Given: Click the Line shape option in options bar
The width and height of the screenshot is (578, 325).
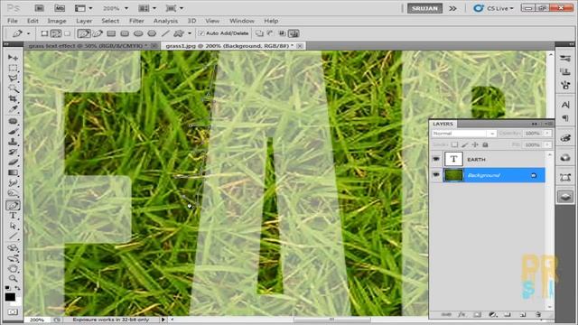Looking at the screenshot, I should [165, 33].
